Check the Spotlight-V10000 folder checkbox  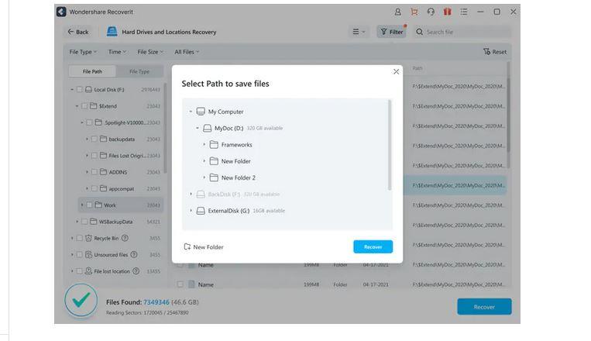89,122
